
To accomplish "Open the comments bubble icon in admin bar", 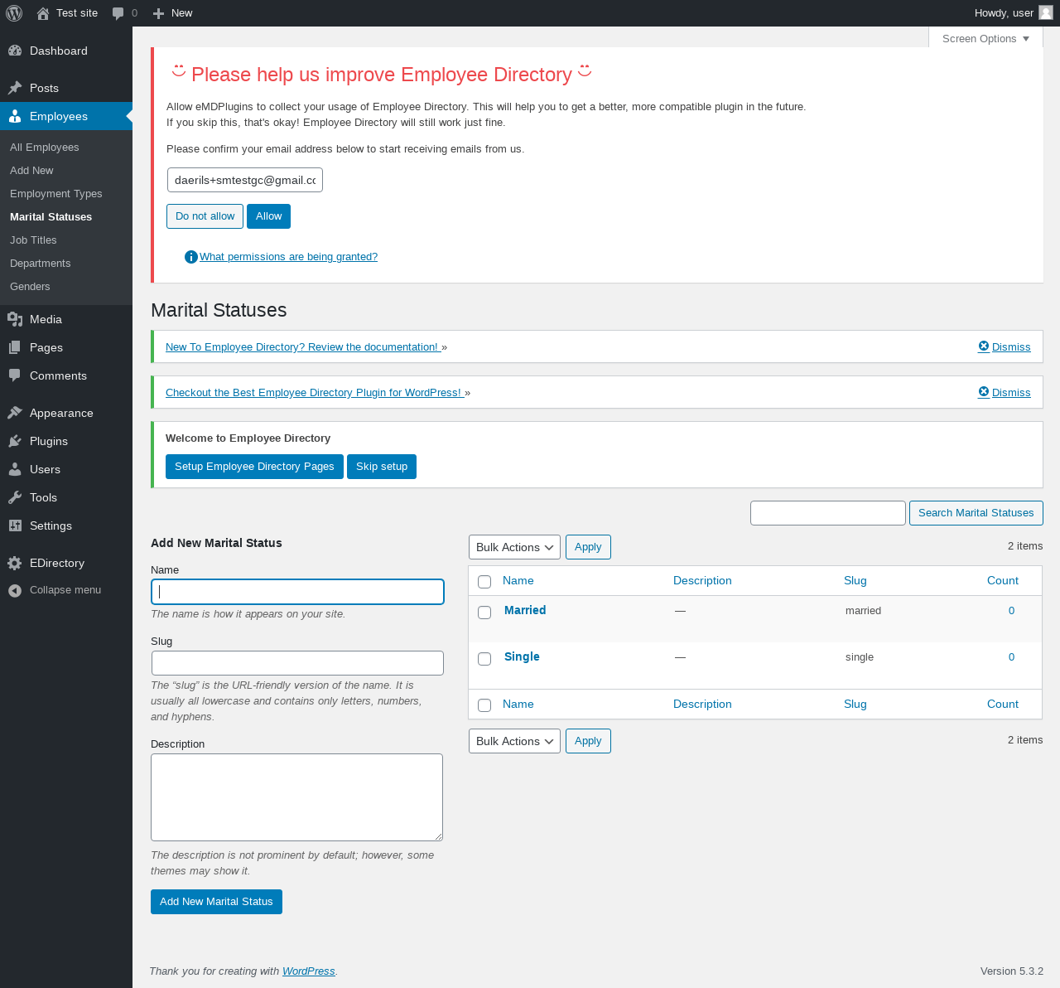I will (118, 13).
